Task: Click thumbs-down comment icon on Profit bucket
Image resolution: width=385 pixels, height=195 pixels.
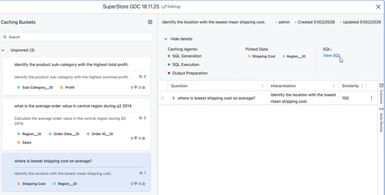Action: 135,87
